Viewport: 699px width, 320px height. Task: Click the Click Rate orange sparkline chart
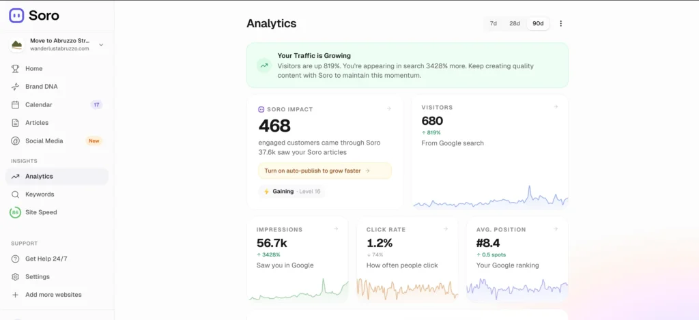(408, 289)
